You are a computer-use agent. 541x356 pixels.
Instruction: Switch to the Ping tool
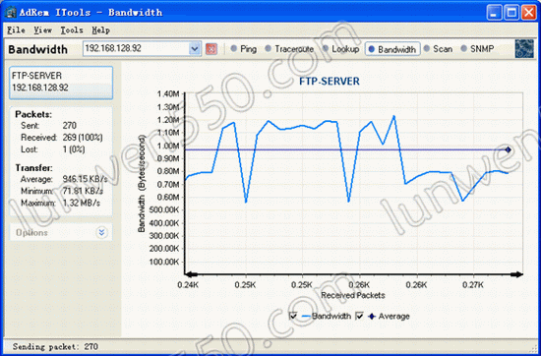coord(244,49)
